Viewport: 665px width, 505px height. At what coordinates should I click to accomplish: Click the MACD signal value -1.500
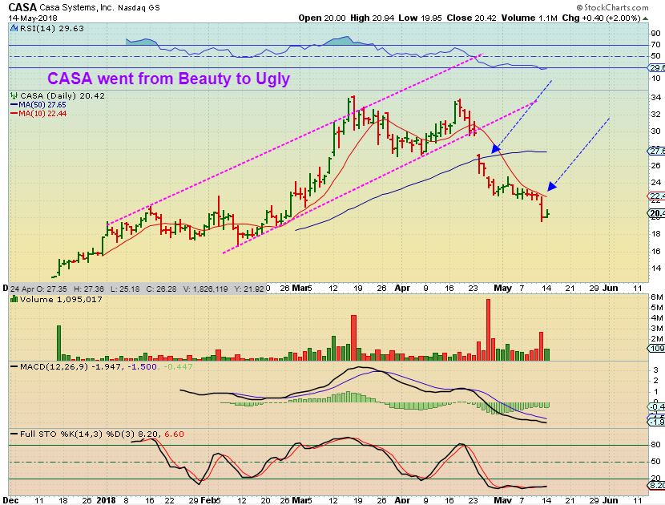[142, 366]
